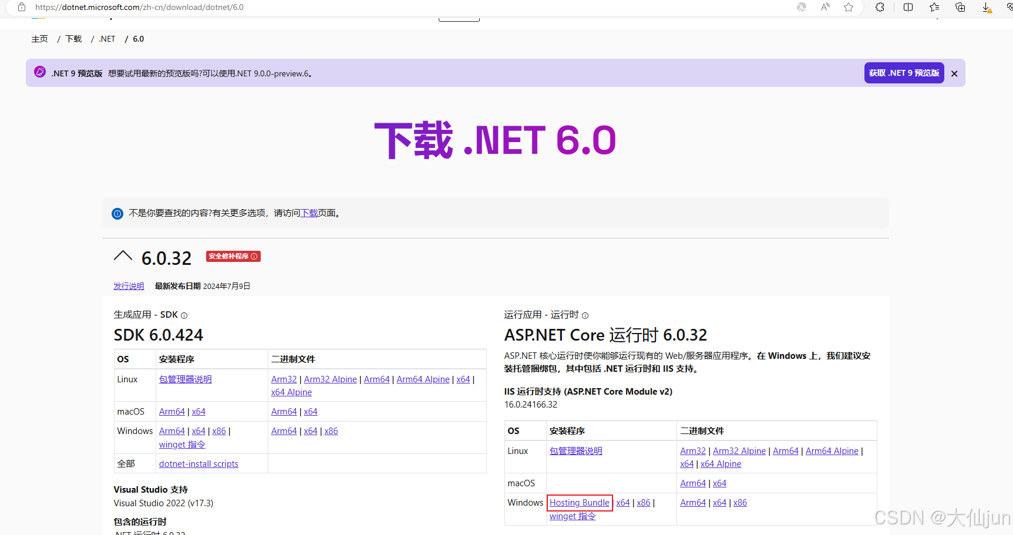Navigate to 主页 via breadcrumb

click(x=39, y=39)
